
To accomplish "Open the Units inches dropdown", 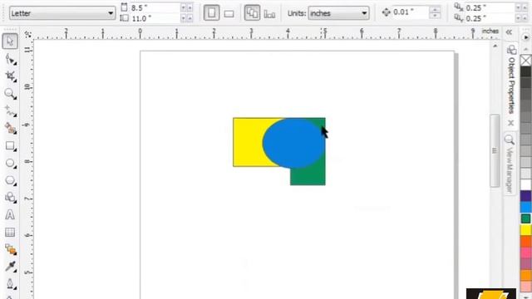I will 338,13.
